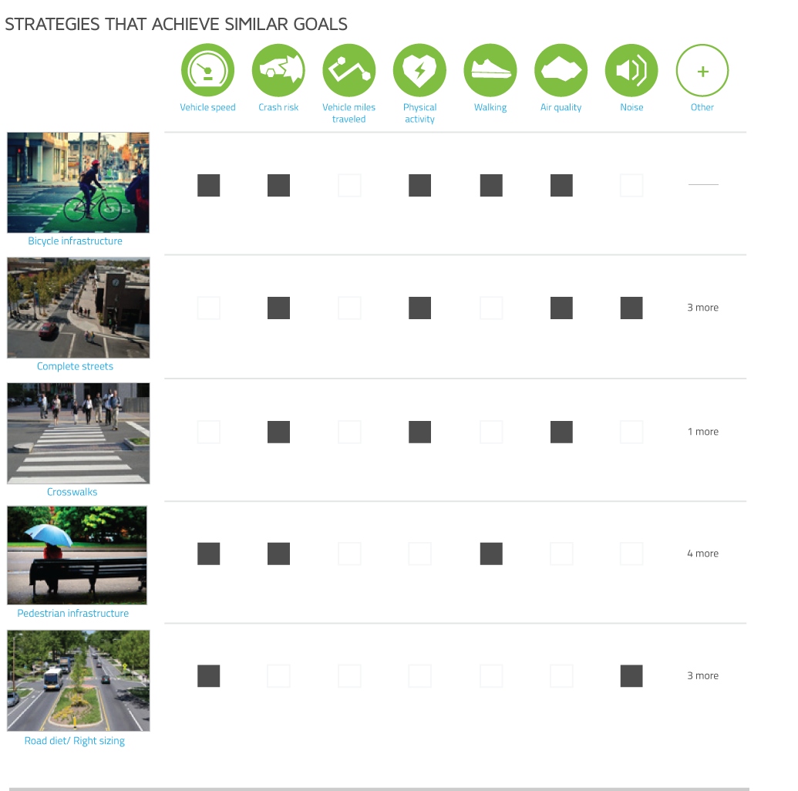The image size is (798, 791).
Task: Expand "4 more" in Pedestrian infrastructure row
Action: 703,554
